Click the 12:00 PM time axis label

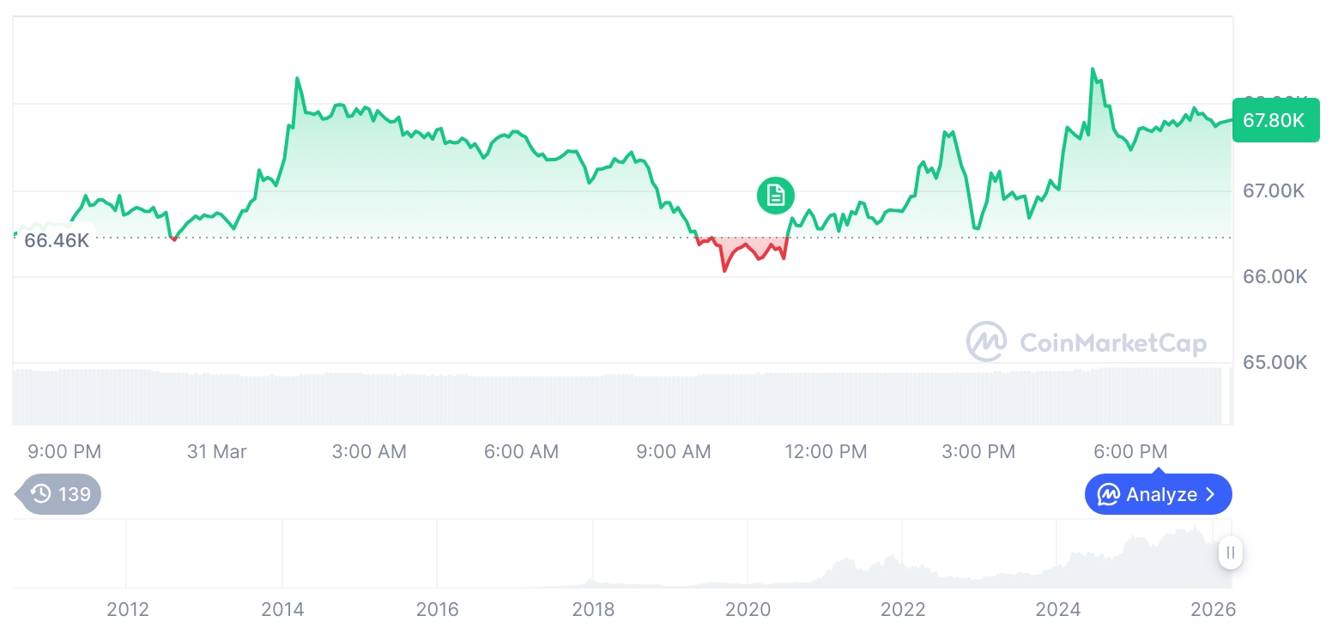click(x=826, y=451)
